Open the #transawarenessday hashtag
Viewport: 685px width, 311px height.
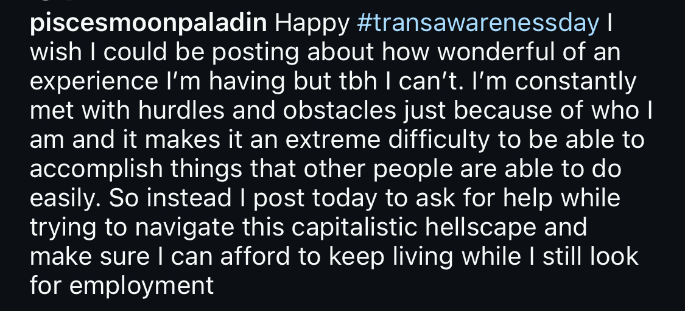[477, 24]
